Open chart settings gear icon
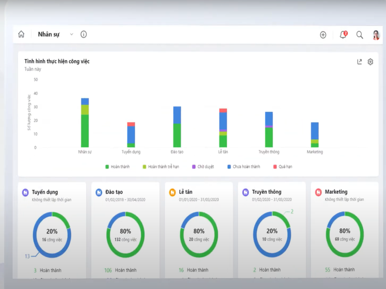This screenshot has height=289, width=386. (x=370, y=62)
